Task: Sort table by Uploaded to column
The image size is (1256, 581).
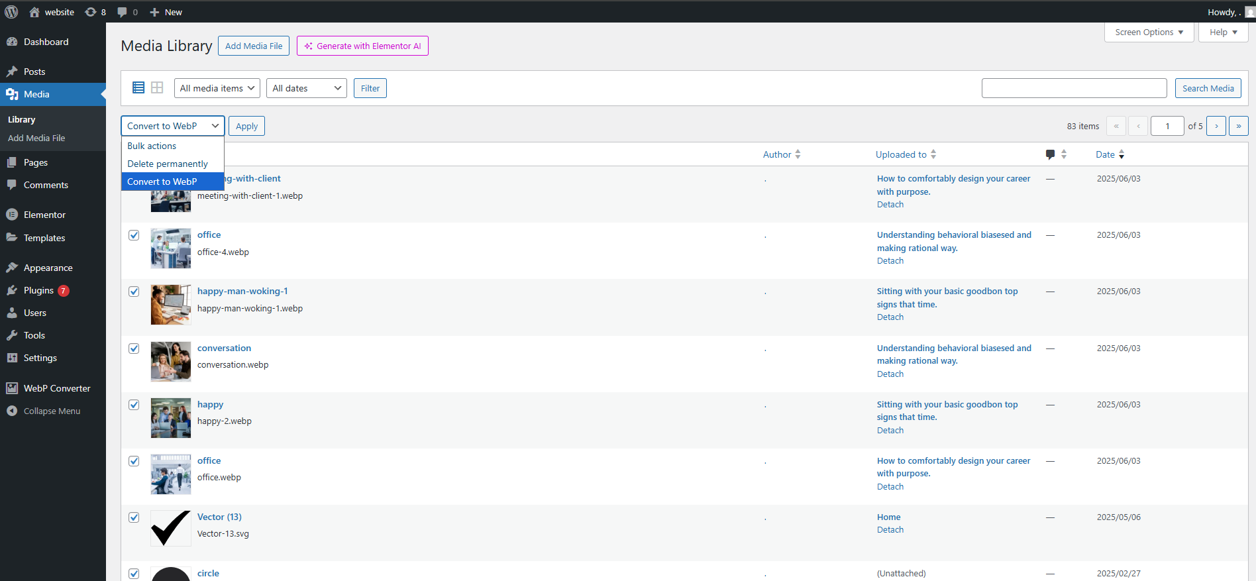Action: click(906, 154)
